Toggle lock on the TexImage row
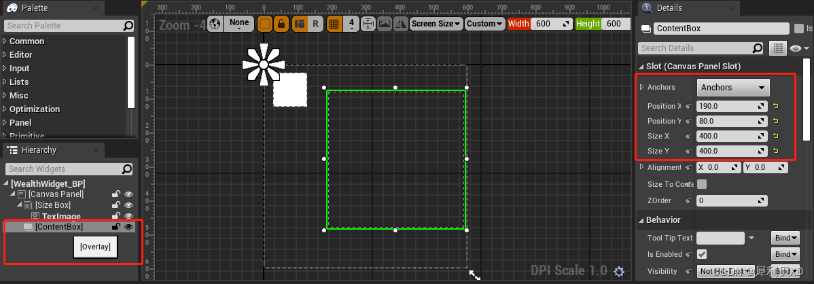This screenshot has width=814, height=284. [116, 216]
